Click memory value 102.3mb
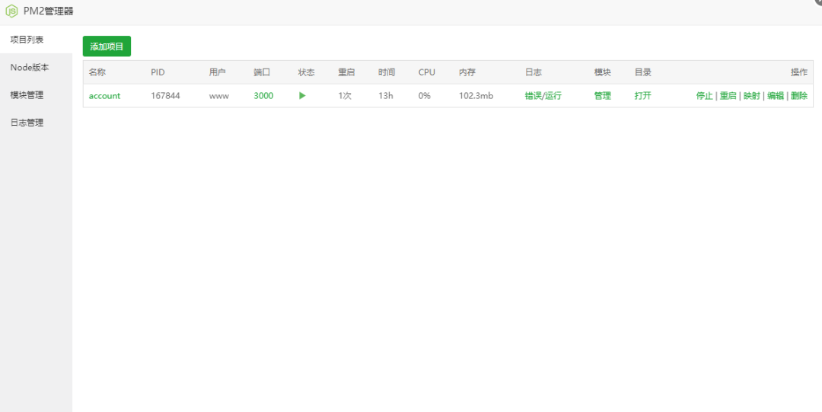Viewport: 822px width, 412px height. click(x=476, y=96)
